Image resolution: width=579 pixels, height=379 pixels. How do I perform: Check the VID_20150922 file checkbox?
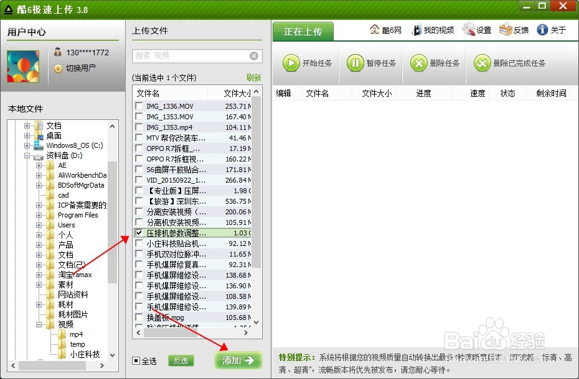(139, 180)
